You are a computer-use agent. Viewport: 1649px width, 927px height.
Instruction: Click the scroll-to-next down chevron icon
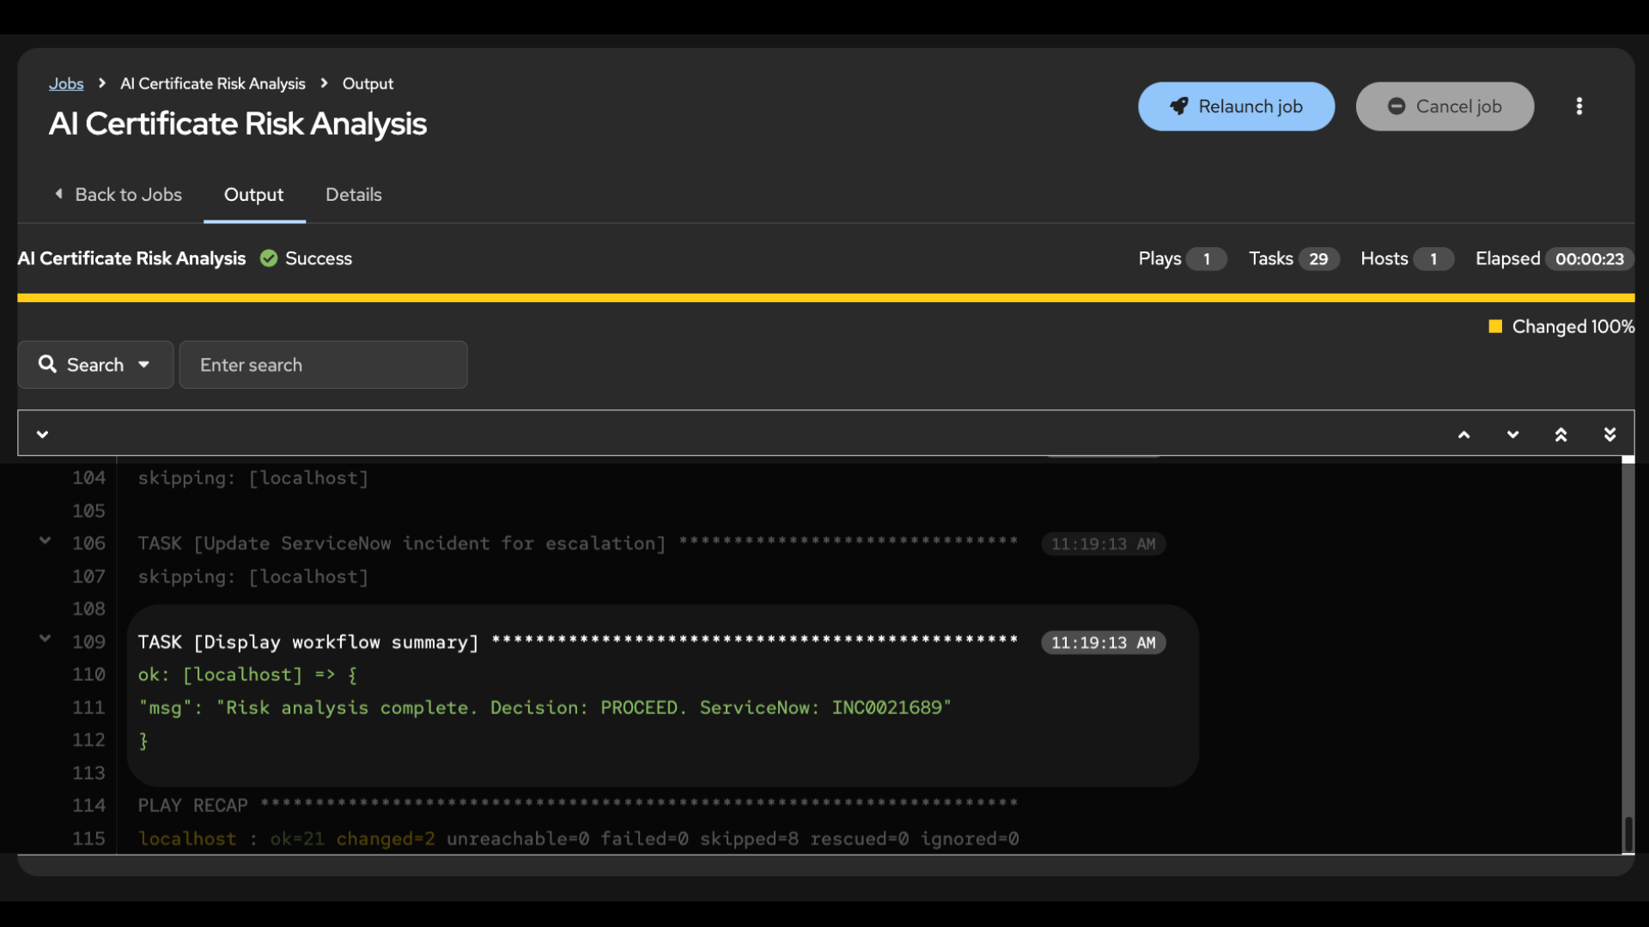[x=1512, y=434]
